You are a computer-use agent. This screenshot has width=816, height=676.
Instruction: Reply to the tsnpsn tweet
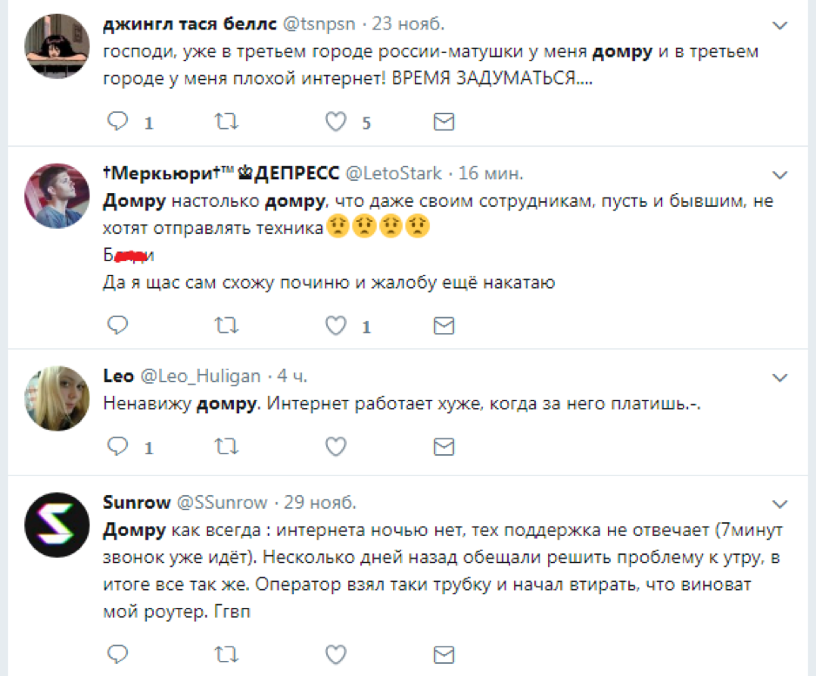pos(117,122)
